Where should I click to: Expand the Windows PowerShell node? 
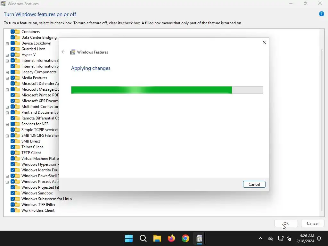tap(7, 176)
